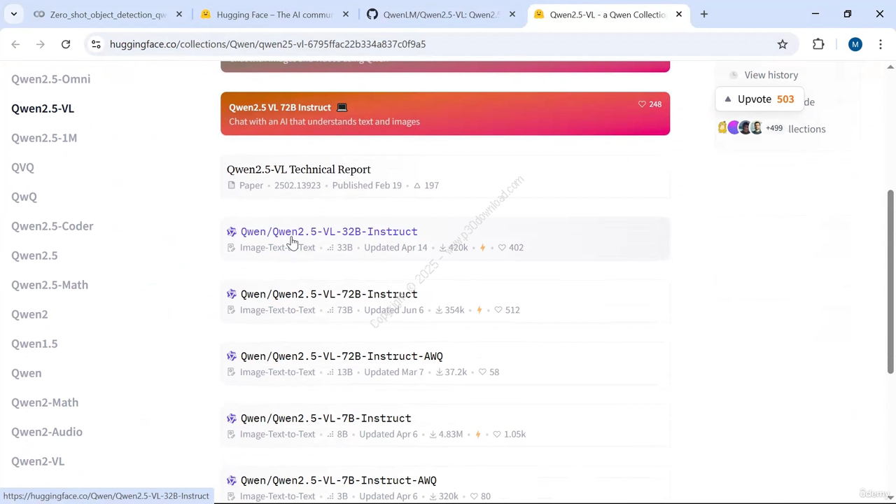Open Chrome's three-dot menu
The image size is (896, 504).
[x=880, y=44]
